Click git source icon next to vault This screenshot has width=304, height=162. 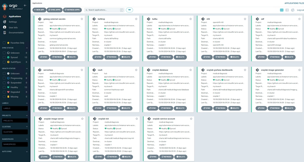pos(94,70)
